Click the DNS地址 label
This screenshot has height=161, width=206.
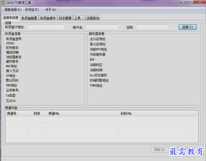(12, 85)
